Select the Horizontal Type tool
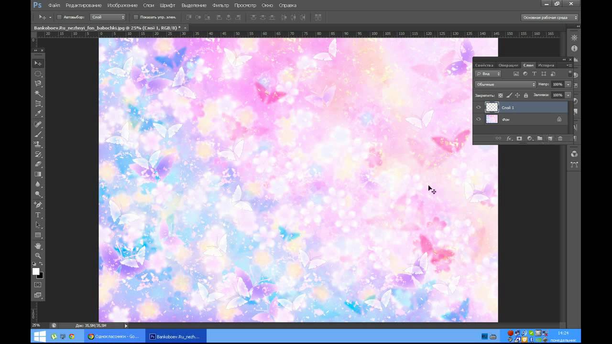Screen dimensions: 612x344 coord(38,215)
